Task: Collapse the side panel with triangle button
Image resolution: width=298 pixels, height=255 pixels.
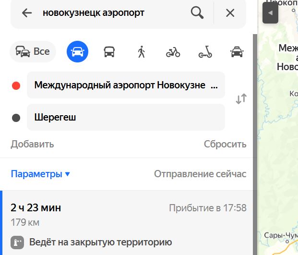Action: (270, 13)
